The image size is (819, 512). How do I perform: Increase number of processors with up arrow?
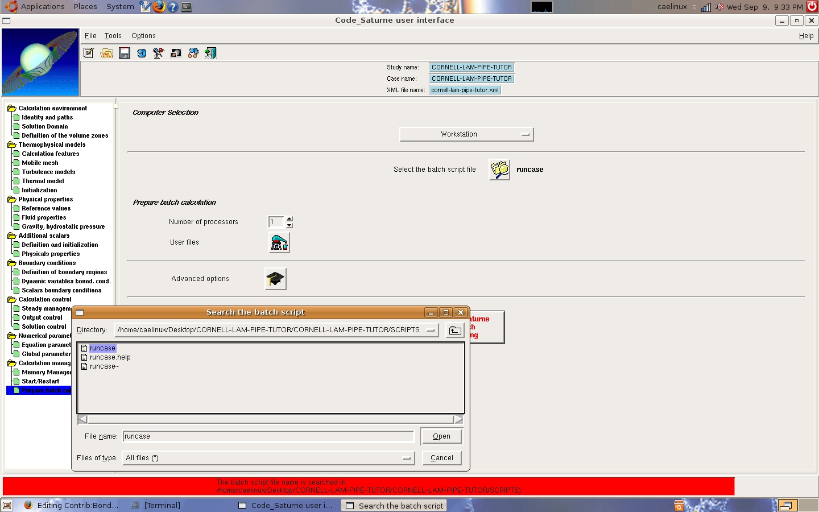289,219
